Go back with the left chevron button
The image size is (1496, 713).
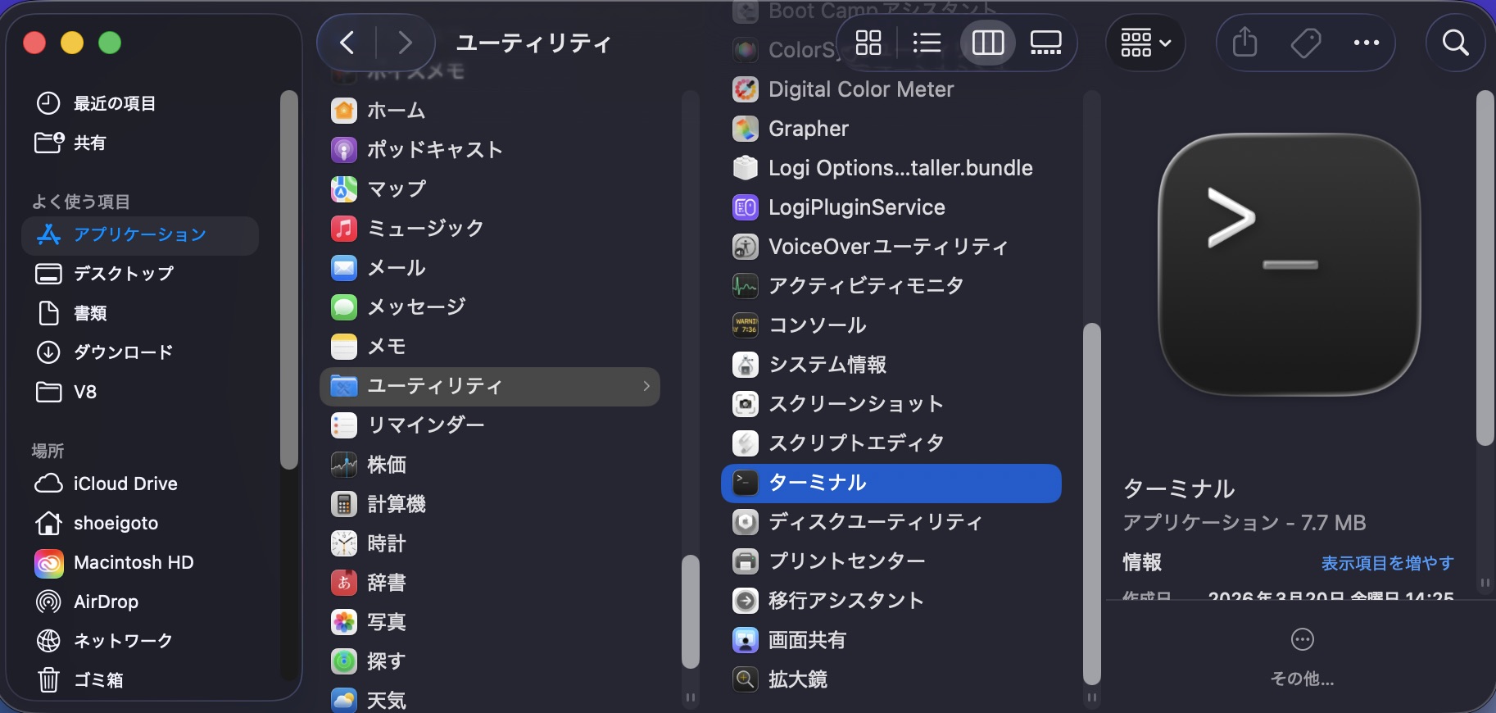[347, 43]
